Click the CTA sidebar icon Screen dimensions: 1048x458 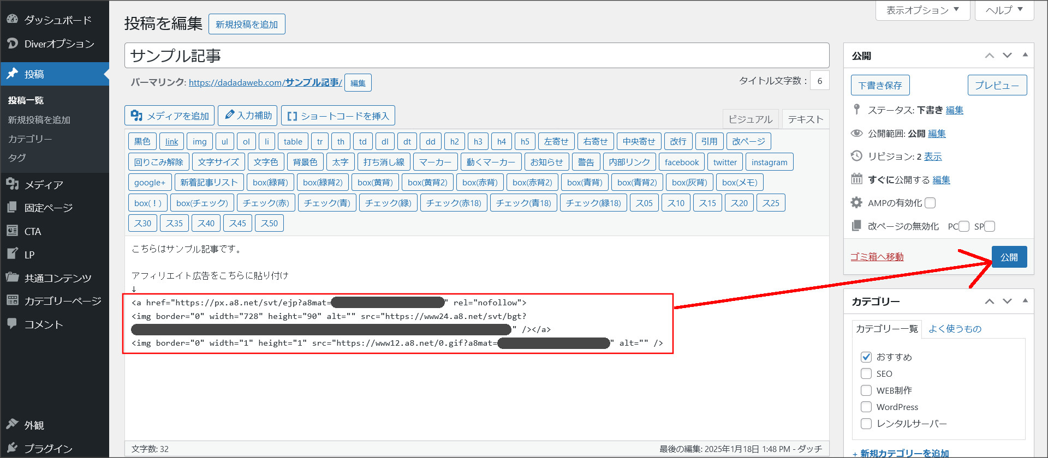[x=12, y=231]
